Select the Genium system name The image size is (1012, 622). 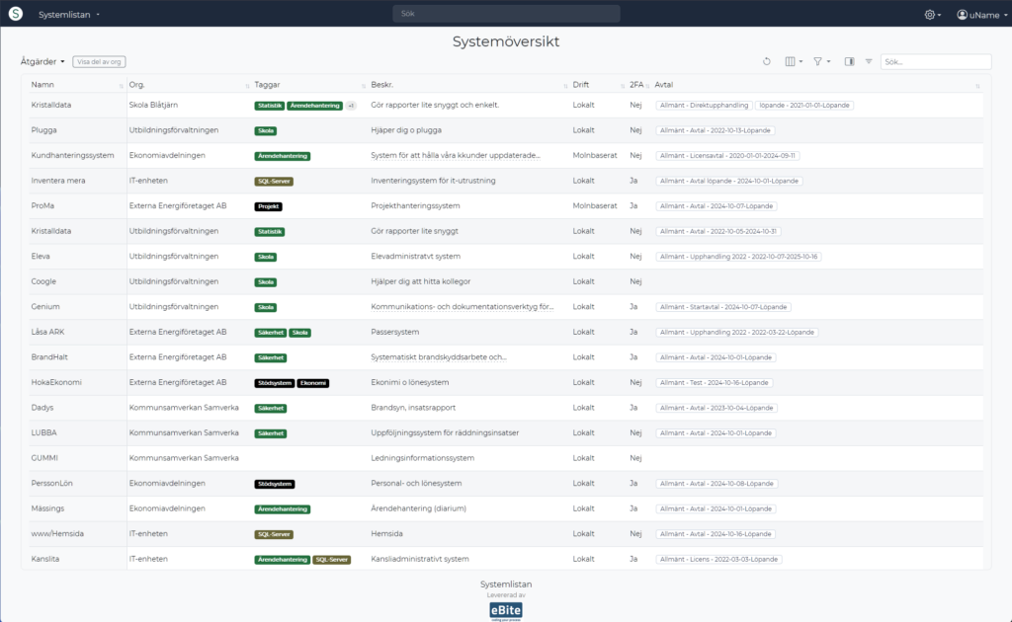coord(45,307)
